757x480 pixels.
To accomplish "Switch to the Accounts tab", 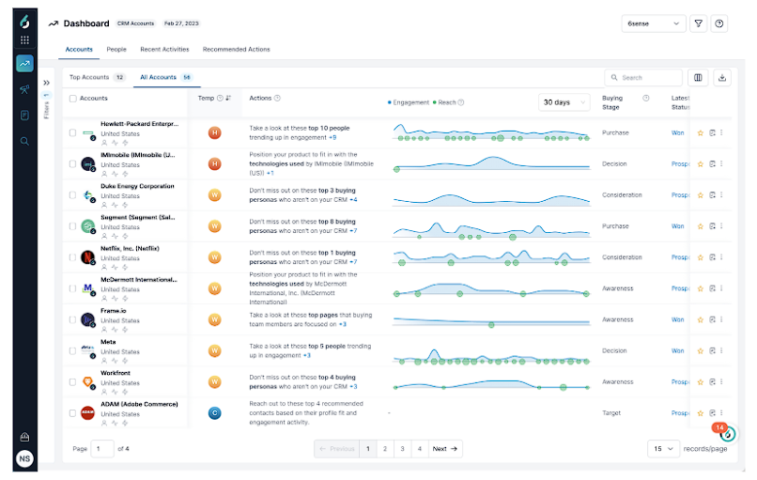I will point(79,49).
